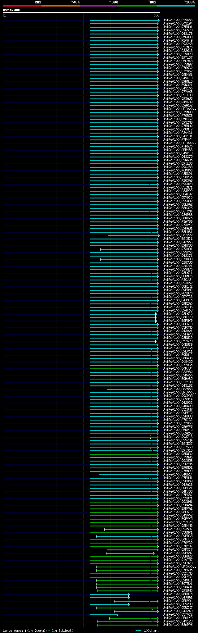Select the UniRef100_C5Z6R9 label
Image resolution: width=198 pixels, height=633 pixels.
(x=178, y=341)
